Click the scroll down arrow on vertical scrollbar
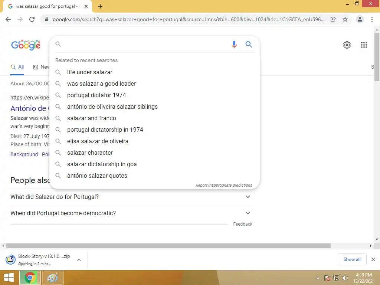380x285 pixels. pos(377,239)
